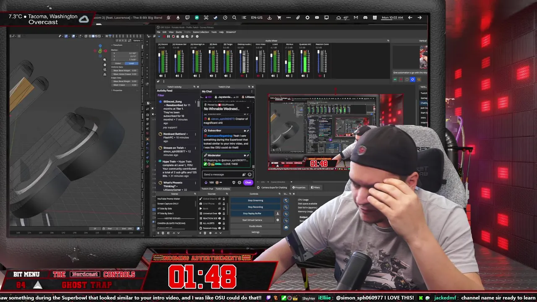Open Filters for Camera Dupe source
Image resolution: width=537 pixels, height=302 pixels.
pyautogui.click(x=315, y=187)
